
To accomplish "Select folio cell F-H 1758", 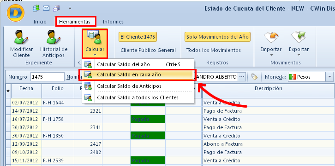I will point(58,119).
